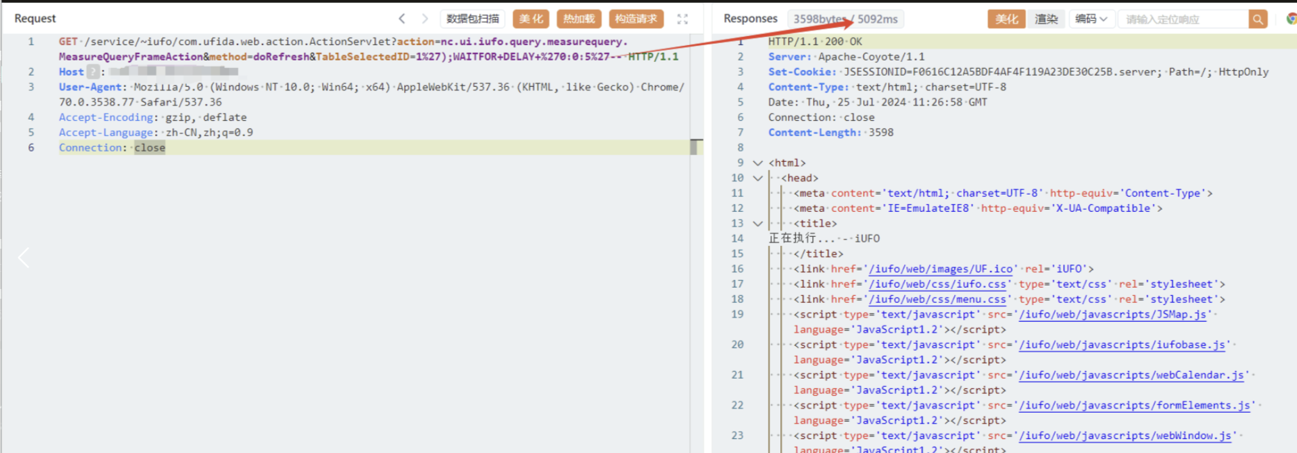Click response Content-Type header name
The image size is (1297, 453).
(x=806, y=87)
